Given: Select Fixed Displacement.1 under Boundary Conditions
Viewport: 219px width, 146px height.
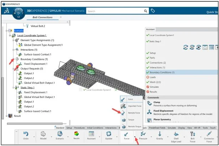Looking at the screenshot, I should pyautogui.click(x=36, y=64).
